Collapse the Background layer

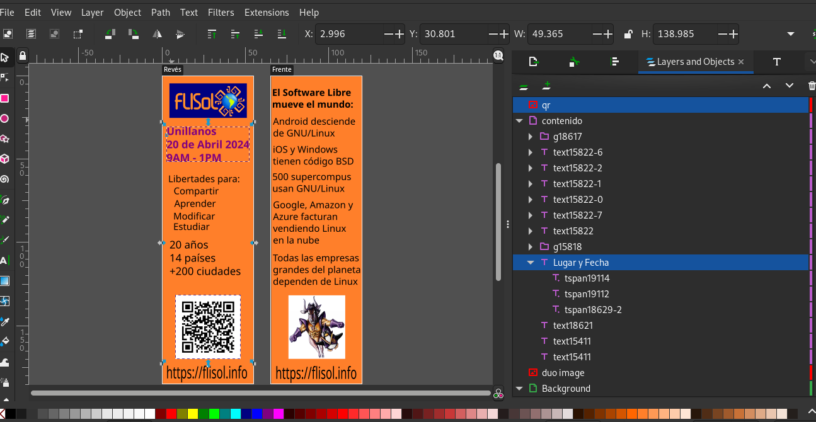pyautogui.click(x=519, y=389)
